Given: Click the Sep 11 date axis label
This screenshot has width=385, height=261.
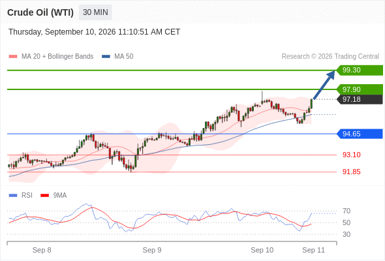Looking at the screenshot, I should (314, 250).
